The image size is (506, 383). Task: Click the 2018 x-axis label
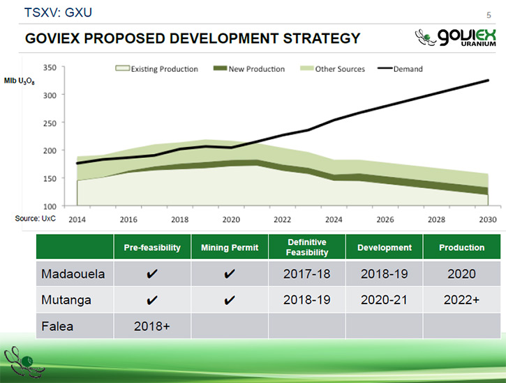180,220
